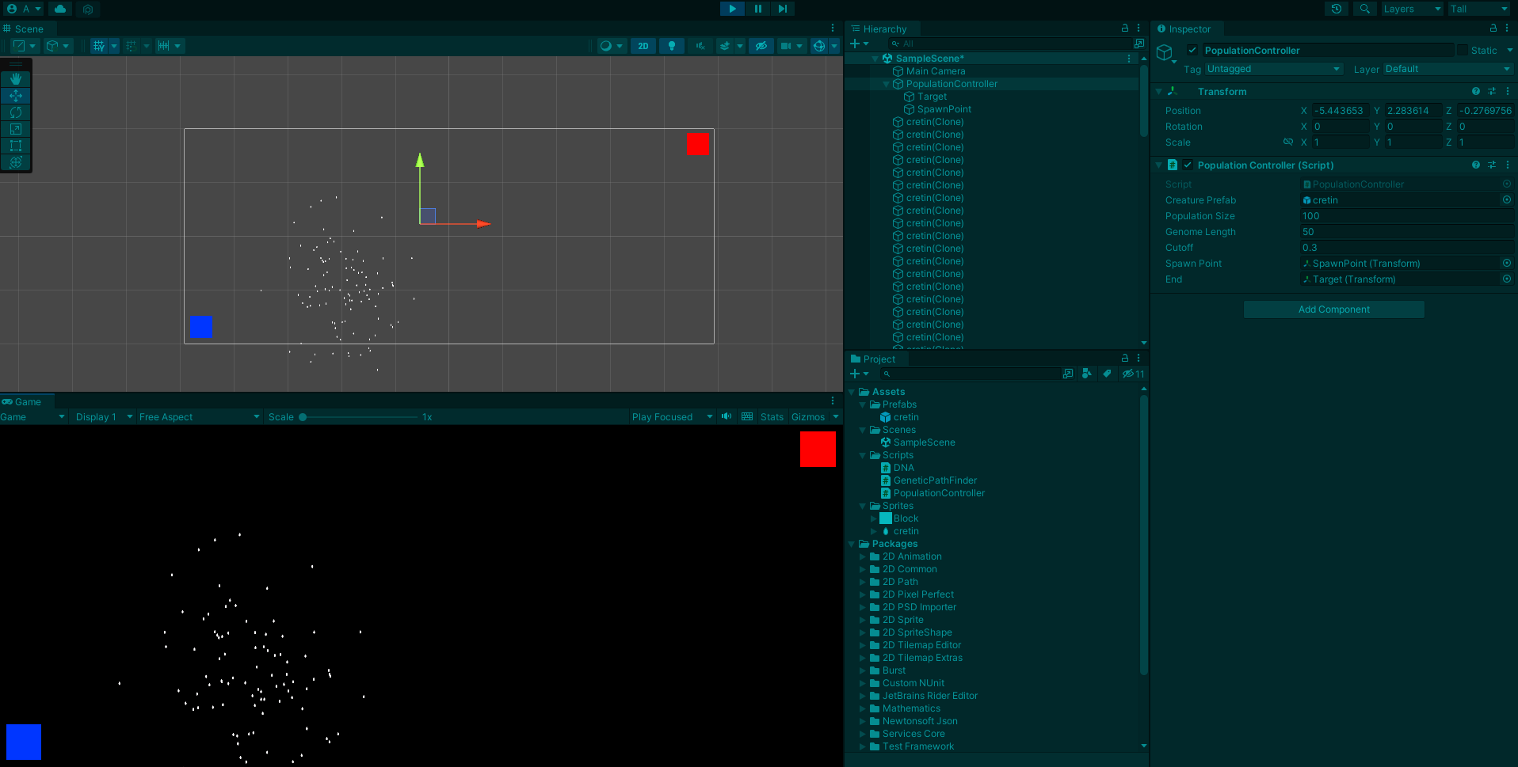
Task: Open Undo History icon
Action: (1337, 9)
